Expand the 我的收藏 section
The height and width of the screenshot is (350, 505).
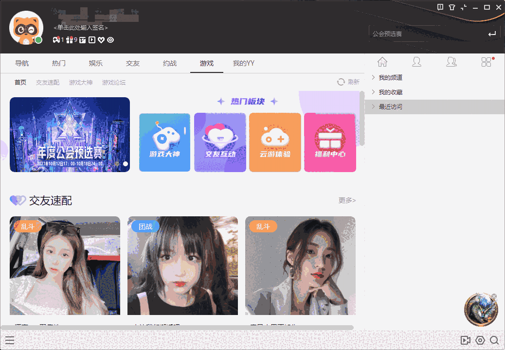tap(392, 92)
